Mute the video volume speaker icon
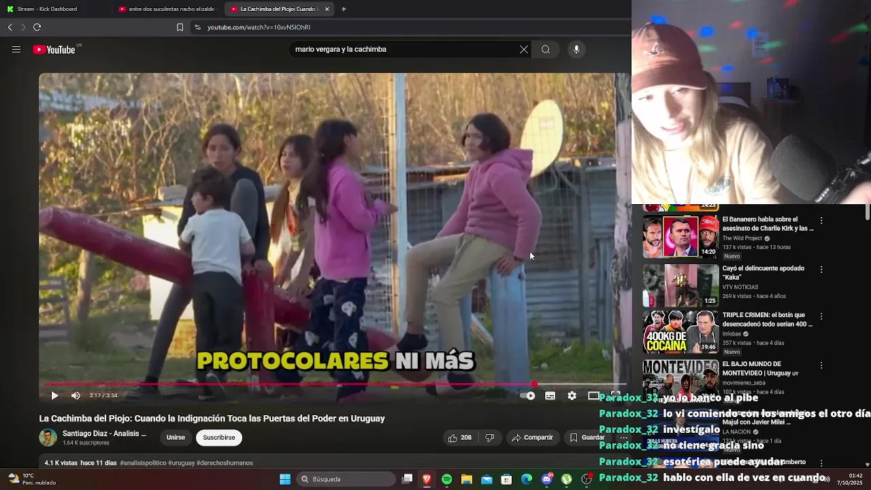The width and height of the screenshot is (871, 490). tap(76, 395)
